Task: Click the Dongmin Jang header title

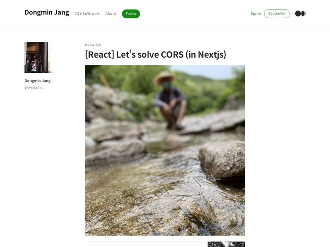Action: click(x=47, y=12)
